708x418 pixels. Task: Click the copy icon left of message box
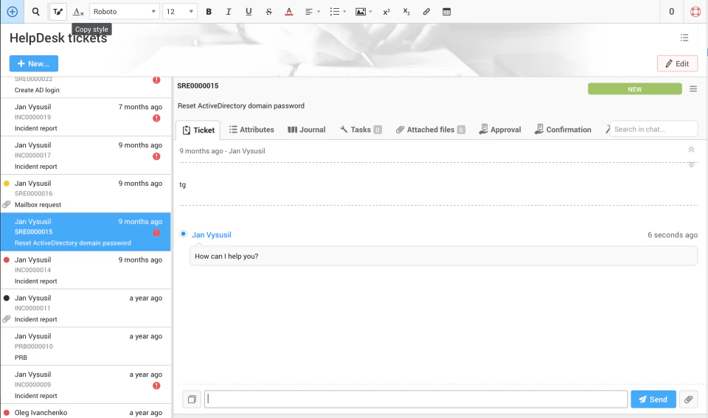(192, 400)
